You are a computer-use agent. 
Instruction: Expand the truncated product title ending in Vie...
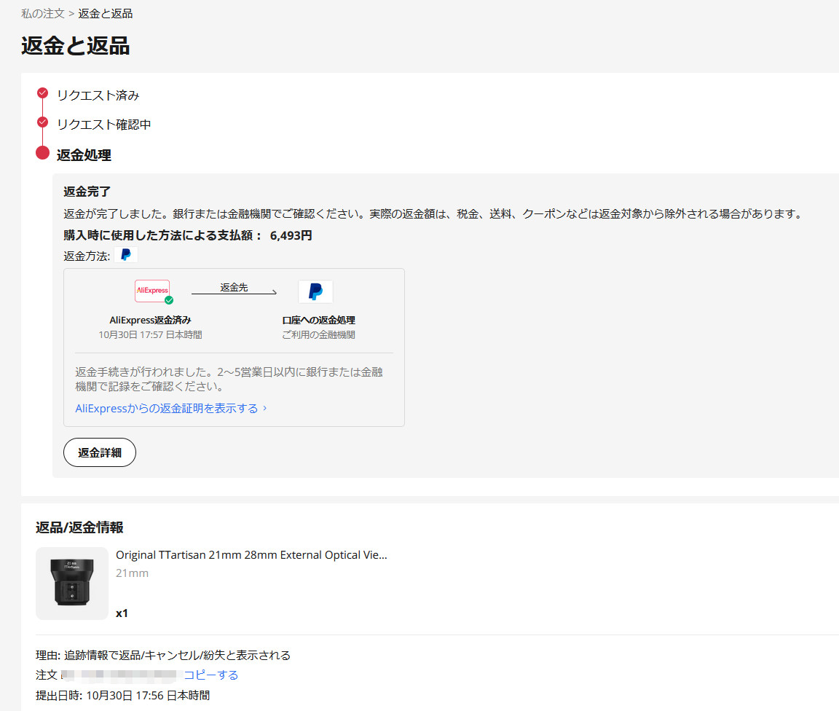251,554
